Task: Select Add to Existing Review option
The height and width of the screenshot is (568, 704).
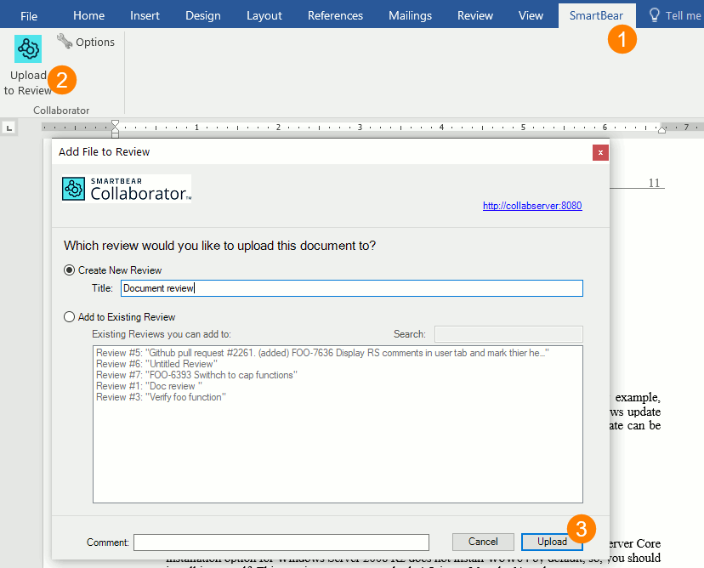Action: tap(70, 317)
